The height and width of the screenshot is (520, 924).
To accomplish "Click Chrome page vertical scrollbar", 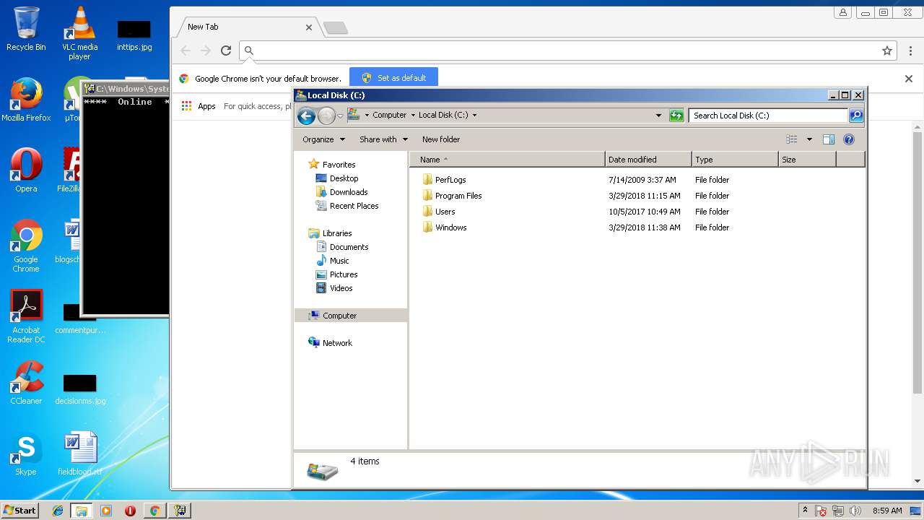I will pyautogui.click(x=918, y=264).
